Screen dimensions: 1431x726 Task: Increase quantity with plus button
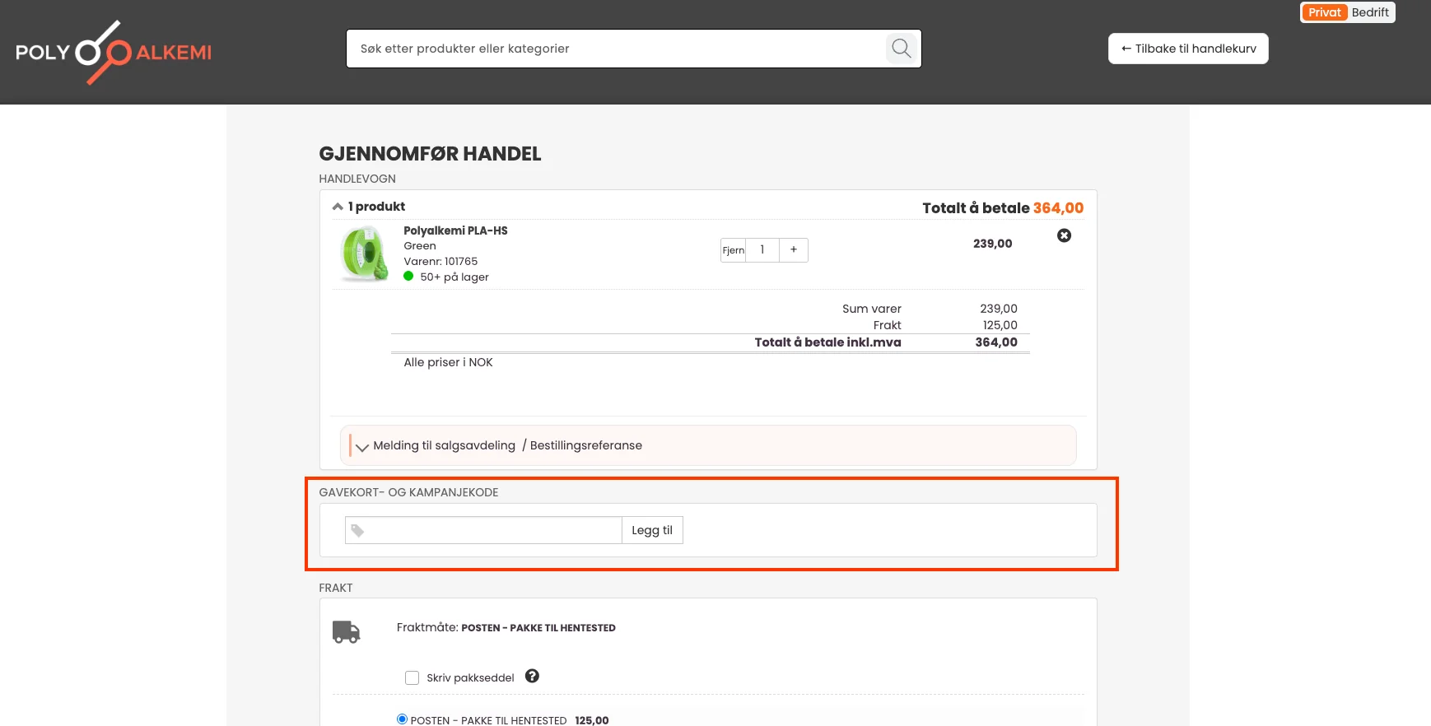(x=793, y=249)
